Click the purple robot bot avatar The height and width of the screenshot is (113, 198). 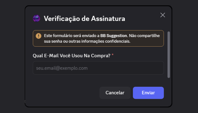(37, 18)
